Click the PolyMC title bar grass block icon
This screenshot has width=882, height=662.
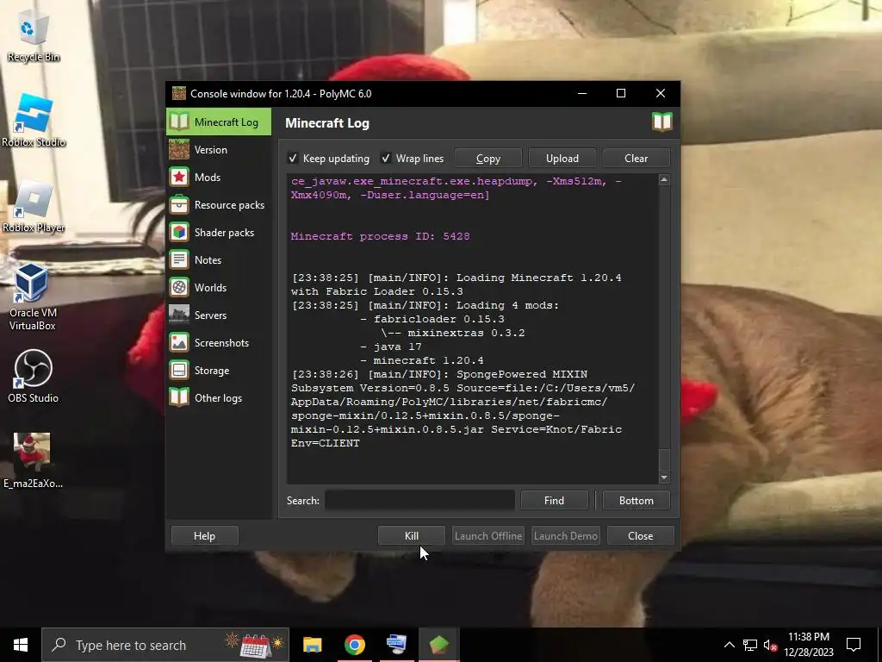(179, 93)
